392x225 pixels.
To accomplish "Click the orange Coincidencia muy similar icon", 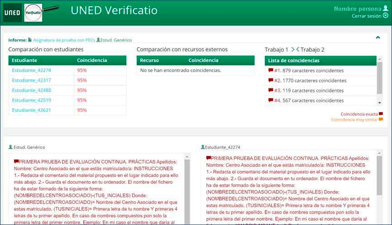I will click(381, 119).
